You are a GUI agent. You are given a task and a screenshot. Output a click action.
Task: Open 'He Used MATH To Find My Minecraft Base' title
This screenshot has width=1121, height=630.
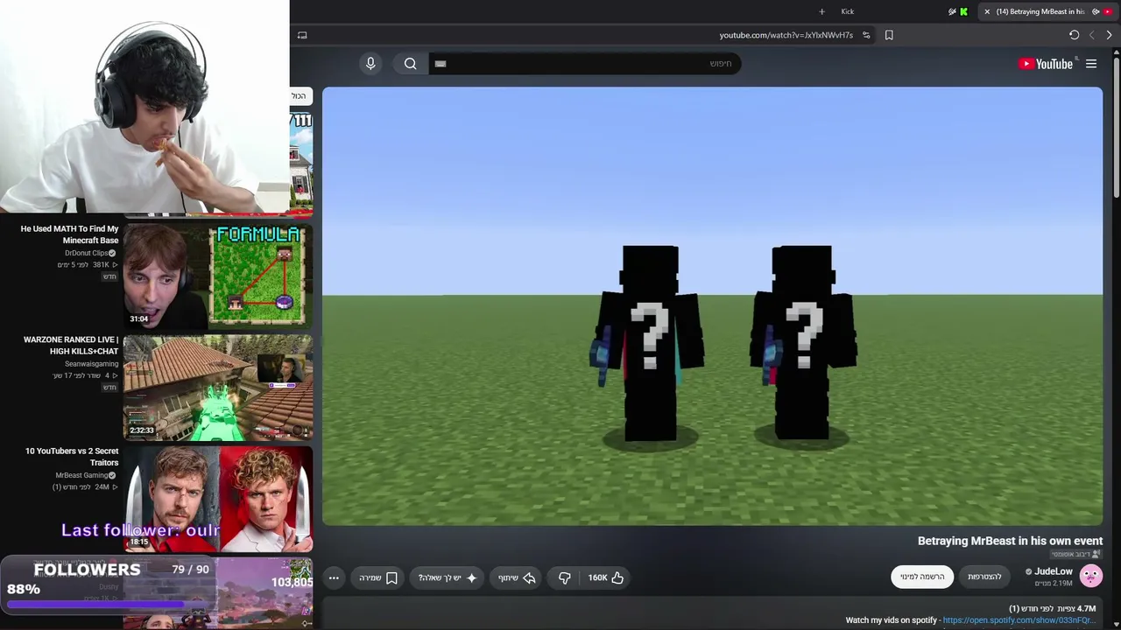click(x=69, y=234)
